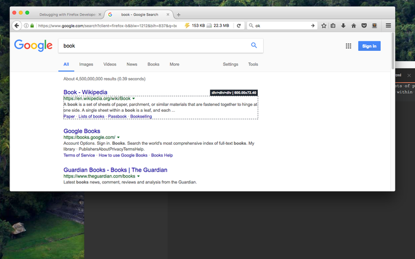Click the 22.3 MB memory indicator icon
Image resolution: width=415 pixels, height=259 pixels.
209,25
